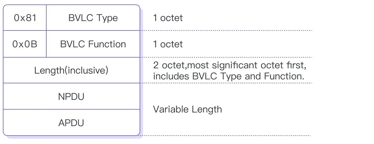Click the bottom dotted line under Variable Length
The height and width of the screenshot is (144, 374).
point(226,136)
